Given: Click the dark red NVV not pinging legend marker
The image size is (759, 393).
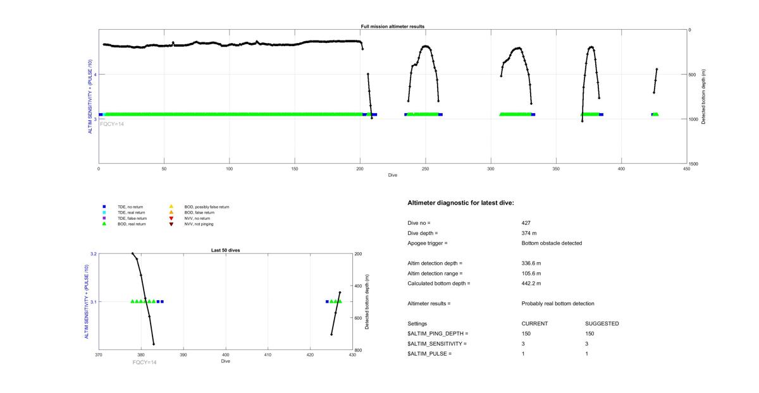Looking at the screenshot, I should pyautogui.click(x=171, y=224).
